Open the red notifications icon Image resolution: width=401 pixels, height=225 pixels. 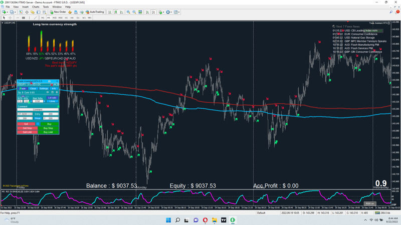point(397,12)
